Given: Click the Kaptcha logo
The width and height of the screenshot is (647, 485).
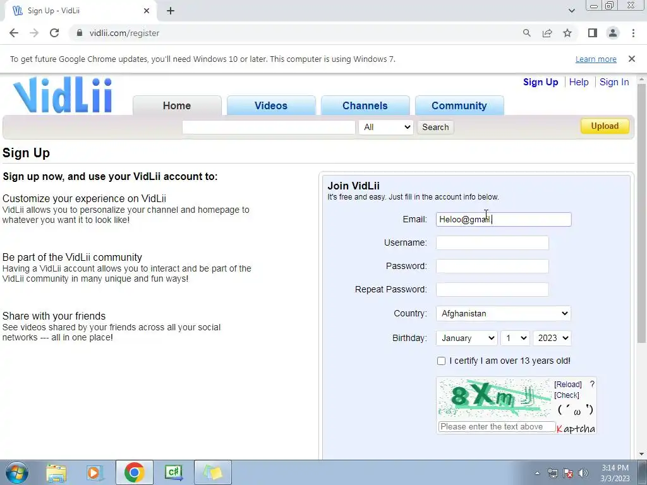Looking at the screenshot, I should click(x=576, y=429).
